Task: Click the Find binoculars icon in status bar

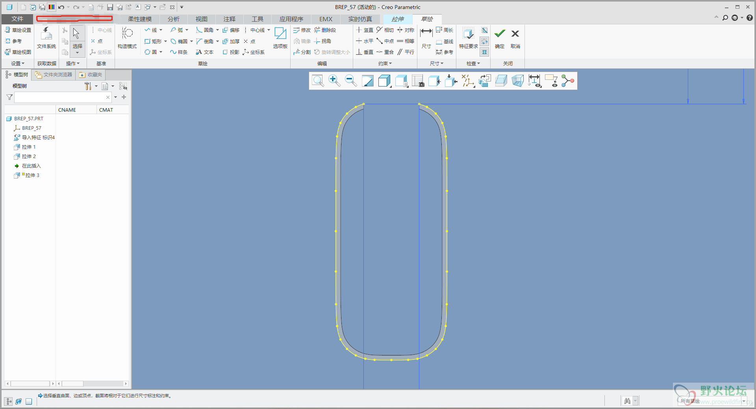Action: [x=627, y=401]
